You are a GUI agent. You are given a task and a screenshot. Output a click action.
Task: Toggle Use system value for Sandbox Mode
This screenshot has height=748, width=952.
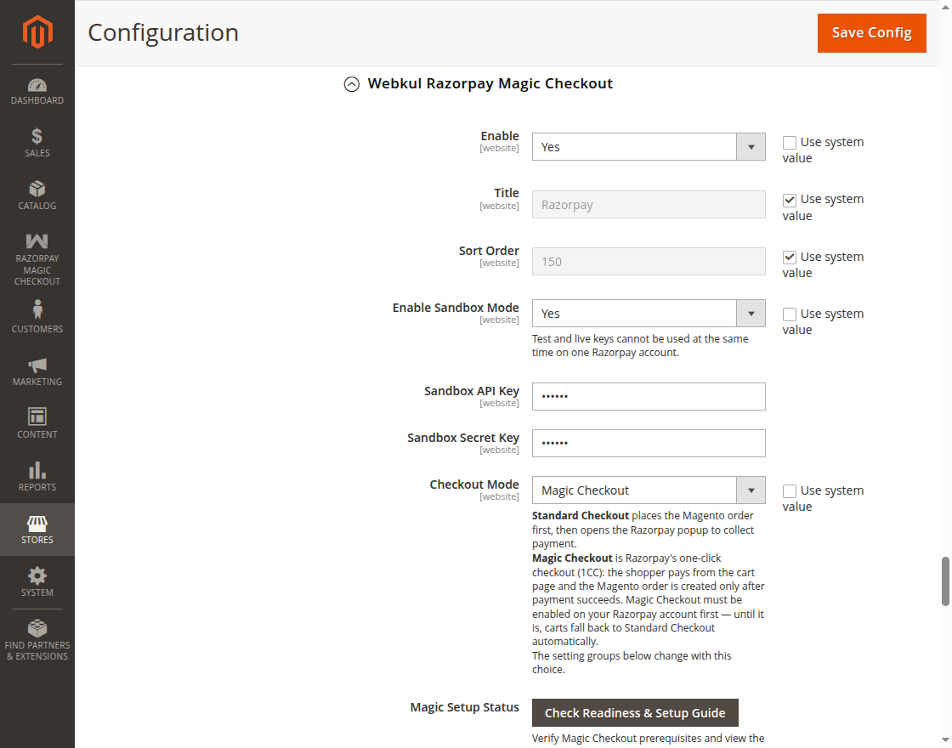[790, 314]
